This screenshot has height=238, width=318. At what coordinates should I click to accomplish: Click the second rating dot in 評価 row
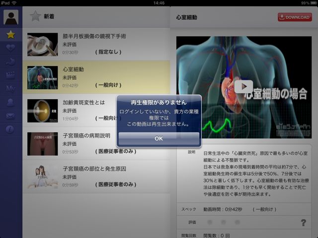click(x=224, y=222)
